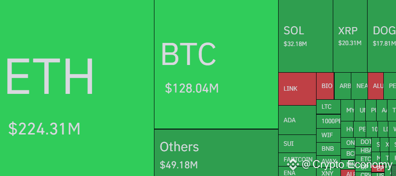Viewport: 396px width, 176px height.
Task: Select the WIF tile
Action: 328,135
